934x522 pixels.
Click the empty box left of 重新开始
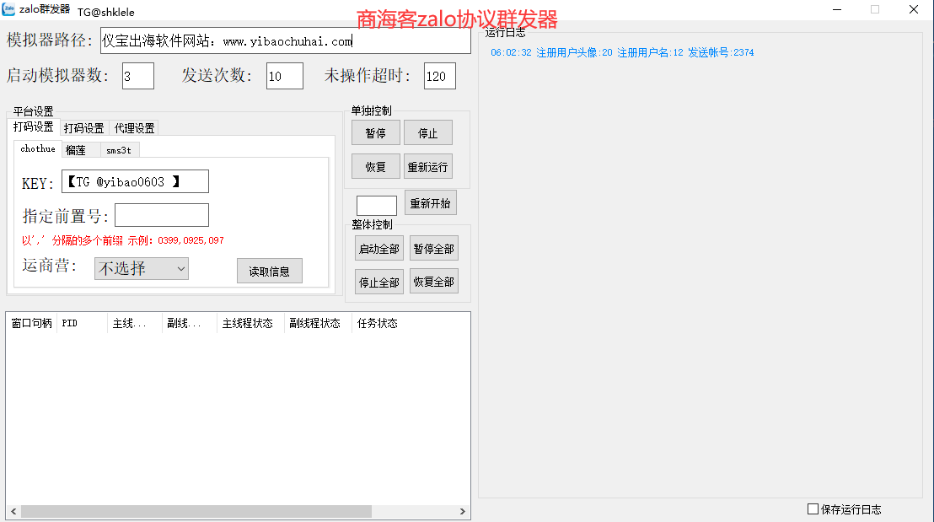pyautogui.click(x=377, y=206)
